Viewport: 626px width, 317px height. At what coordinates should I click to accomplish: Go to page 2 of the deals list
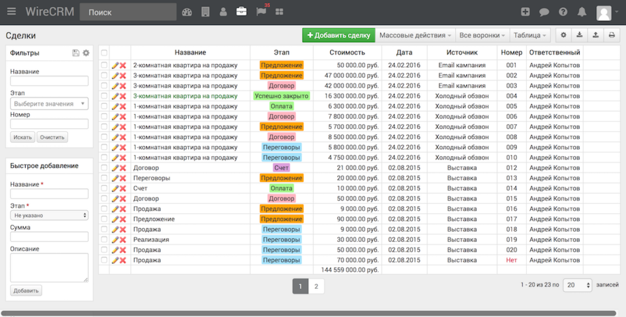316,286
